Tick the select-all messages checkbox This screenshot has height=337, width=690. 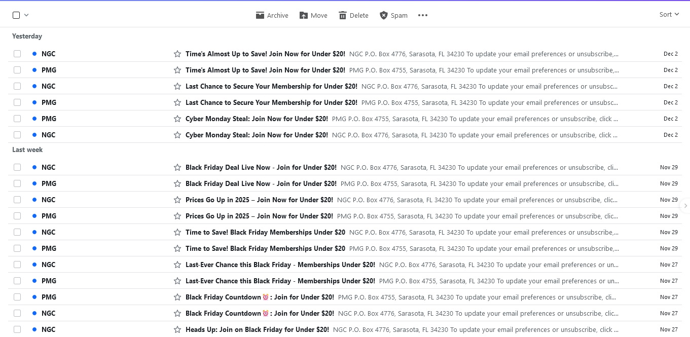[16, 15]
